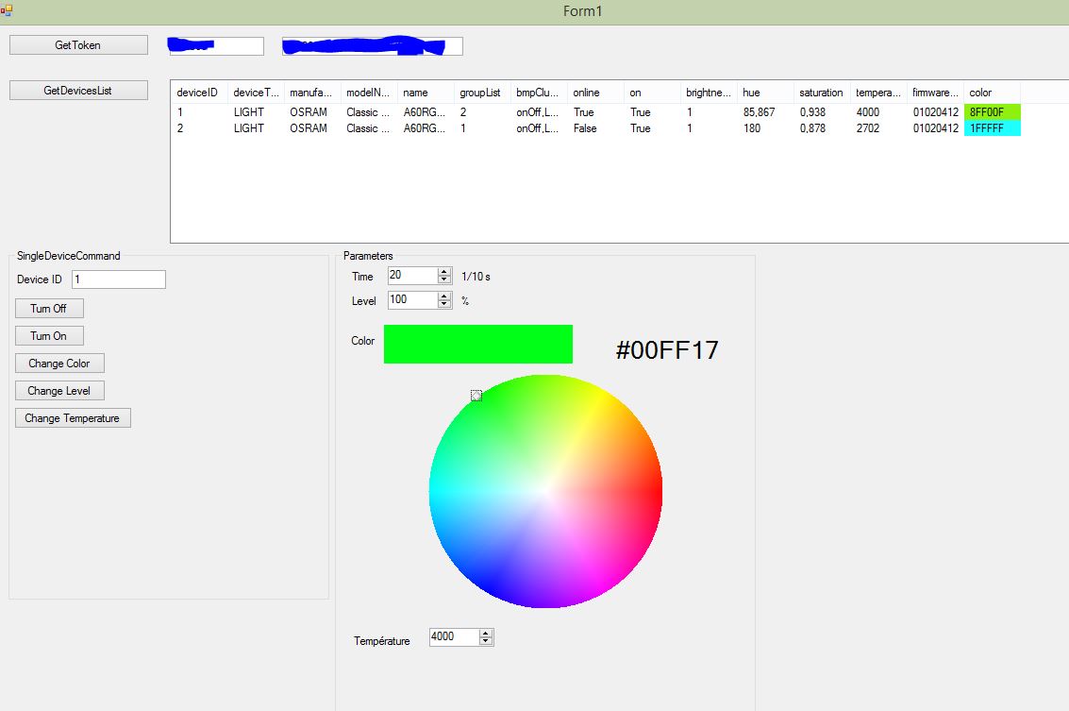Image resolution: width=1069 pixels, height=711 pixels.
Task: Increase Température value with up arrow
Action: tap(486, 633)
